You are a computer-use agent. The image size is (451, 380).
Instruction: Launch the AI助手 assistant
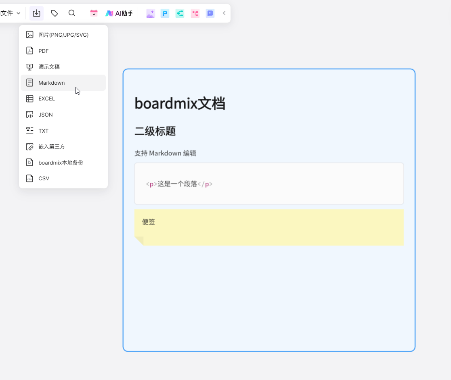[119, 13]
